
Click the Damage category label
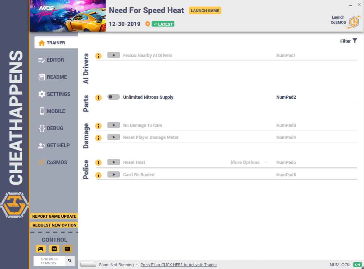86,136
